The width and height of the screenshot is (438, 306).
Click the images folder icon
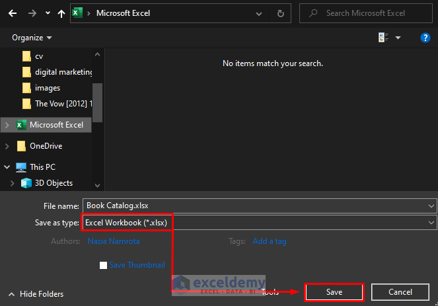click(26, 88)
